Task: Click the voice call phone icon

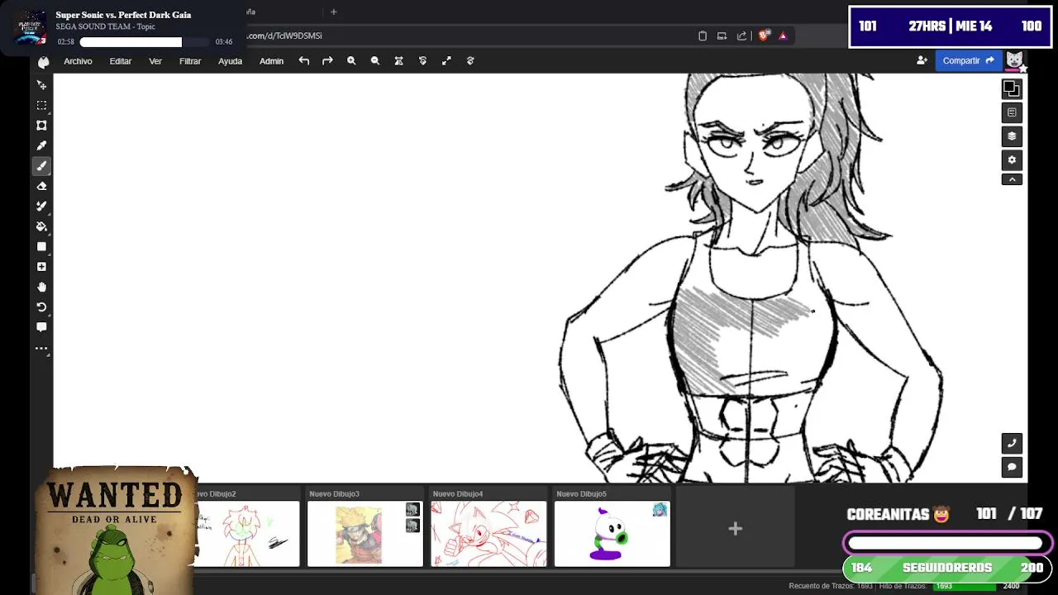Action: tap(1012, 443)
